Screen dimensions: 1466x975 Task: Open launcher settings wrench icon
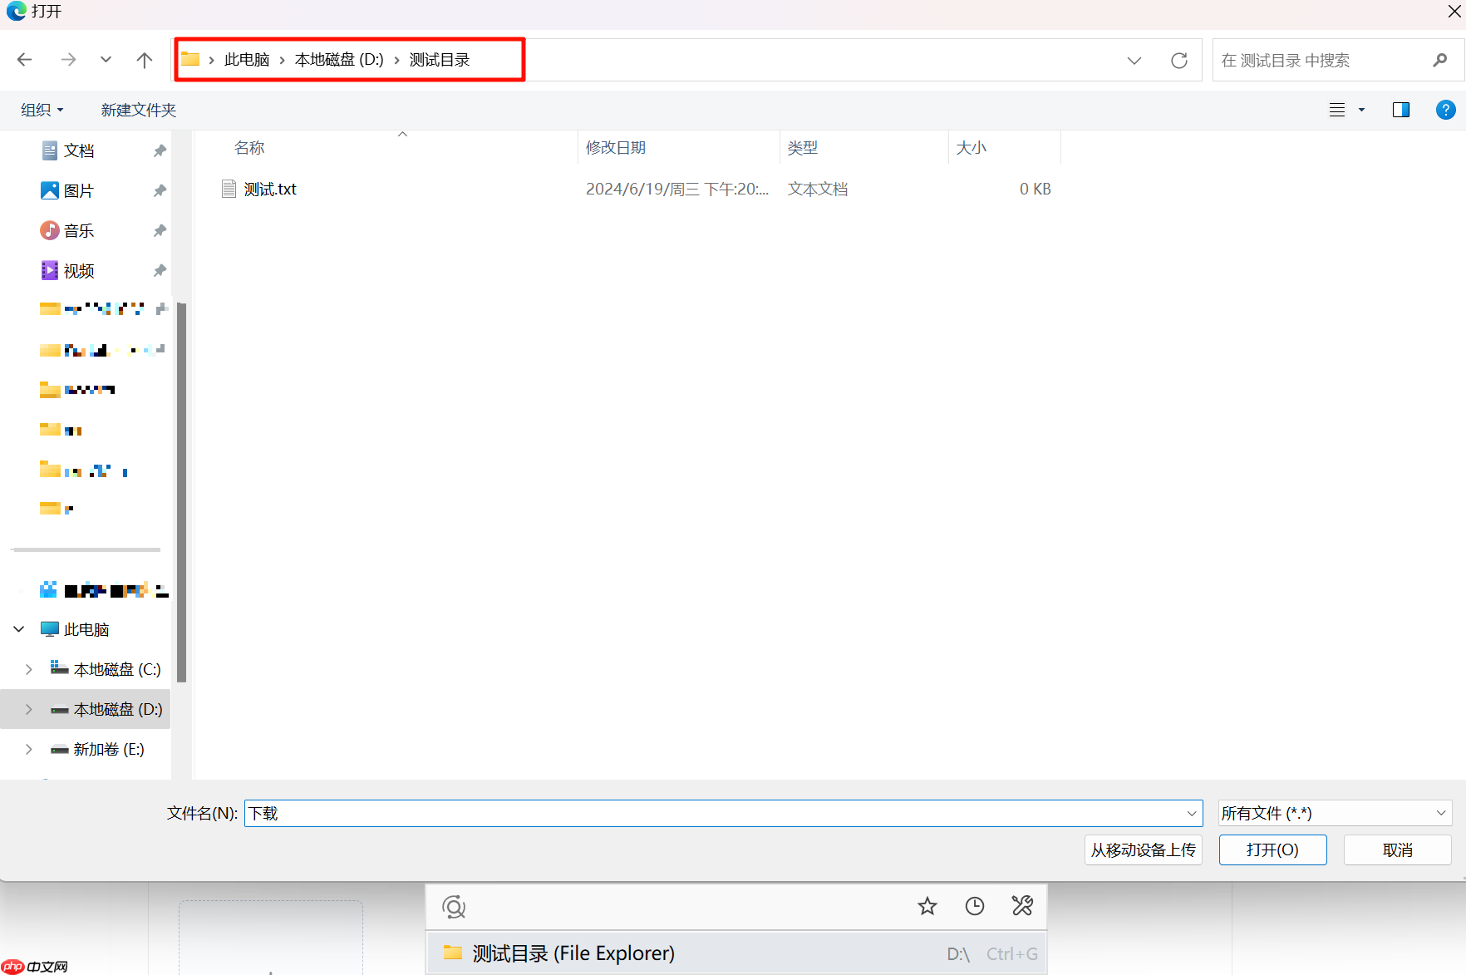click(1021, 906)
